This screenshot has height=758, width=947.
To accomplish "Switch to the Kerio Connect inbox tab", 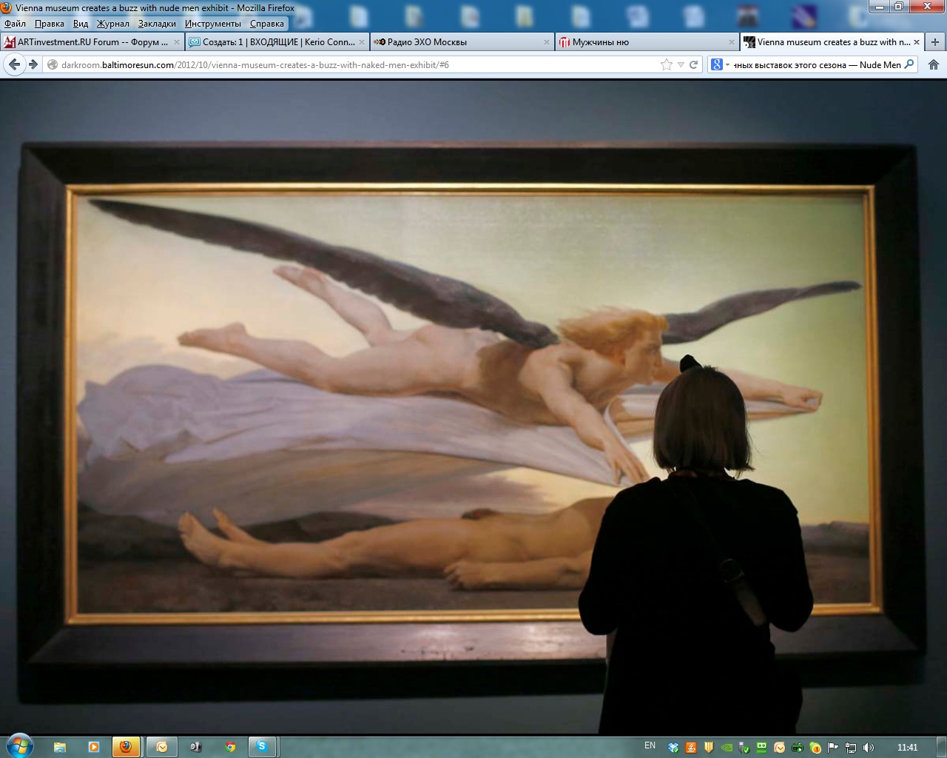I will pyautogui.click(x=277, y=42).
